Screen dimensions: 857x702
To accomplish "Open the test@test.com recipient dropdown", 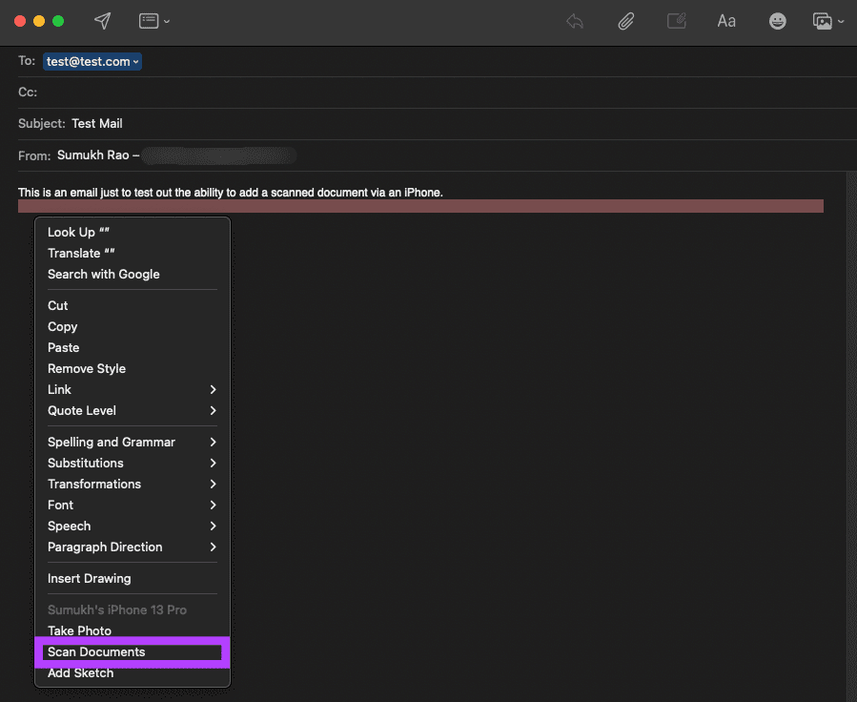I will click(x=92, y=61).
